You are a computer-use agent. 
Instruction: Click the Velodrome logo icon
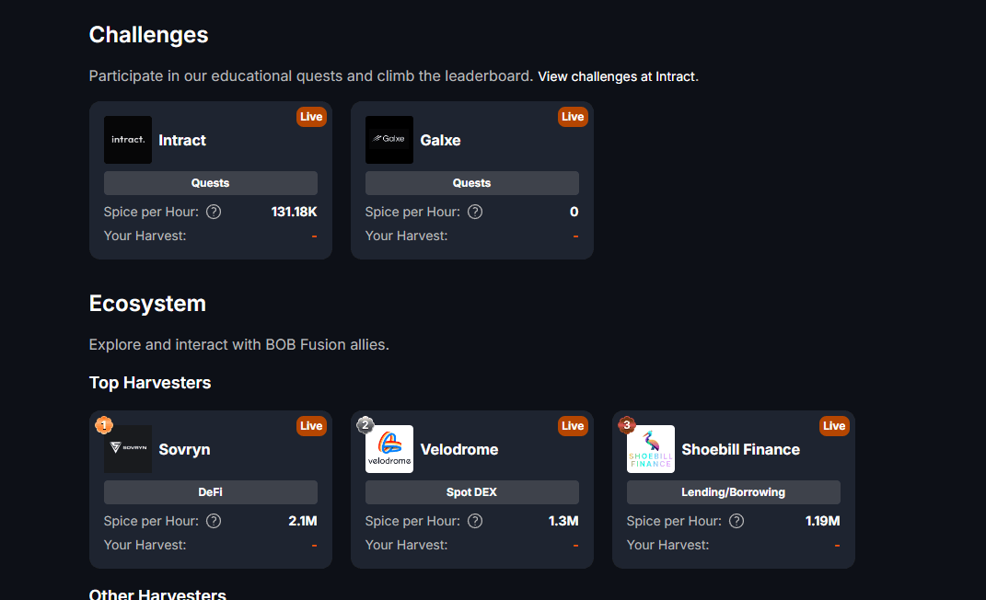point(389,449)
